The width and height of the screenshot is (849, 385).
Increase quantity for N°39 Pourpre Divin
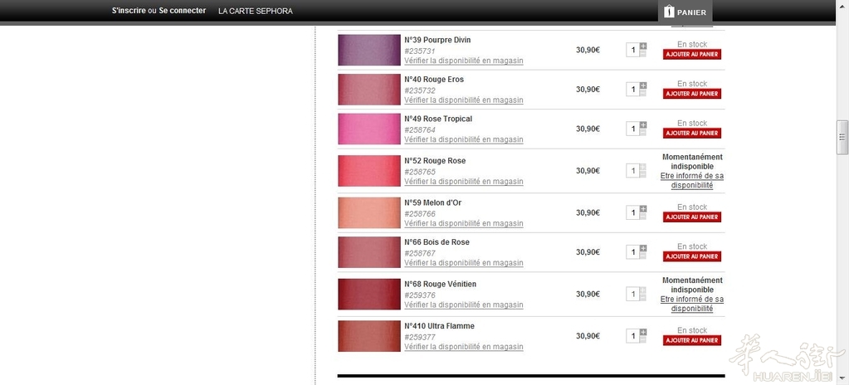tap(643, 46)
